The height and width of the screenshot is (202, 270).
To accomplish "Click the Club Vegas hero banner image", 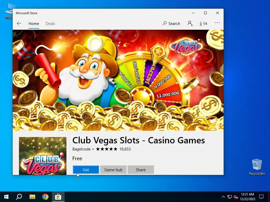I will pos(118,80).
